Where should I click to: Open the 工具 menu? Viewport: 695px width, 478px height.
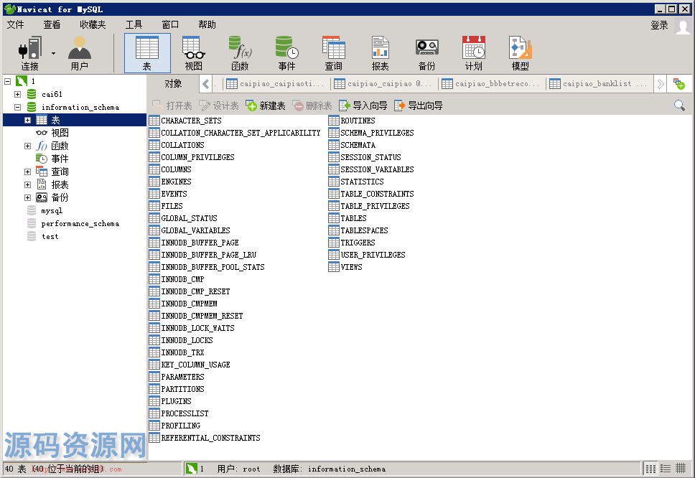coord(134,25)
